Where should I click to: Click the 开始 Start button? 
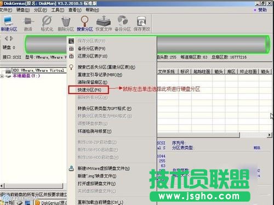7,203
